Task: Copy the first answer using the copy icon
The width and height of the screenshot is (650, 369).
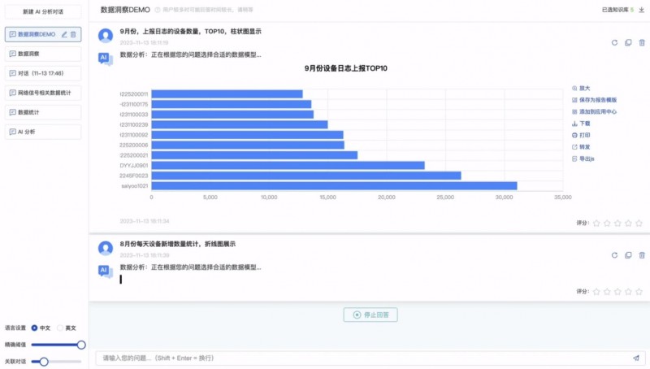Action: click(x=628, y=42)
